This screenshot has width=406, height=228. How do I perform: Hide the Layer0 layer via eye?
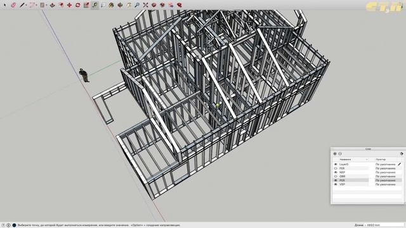point(336,164)
